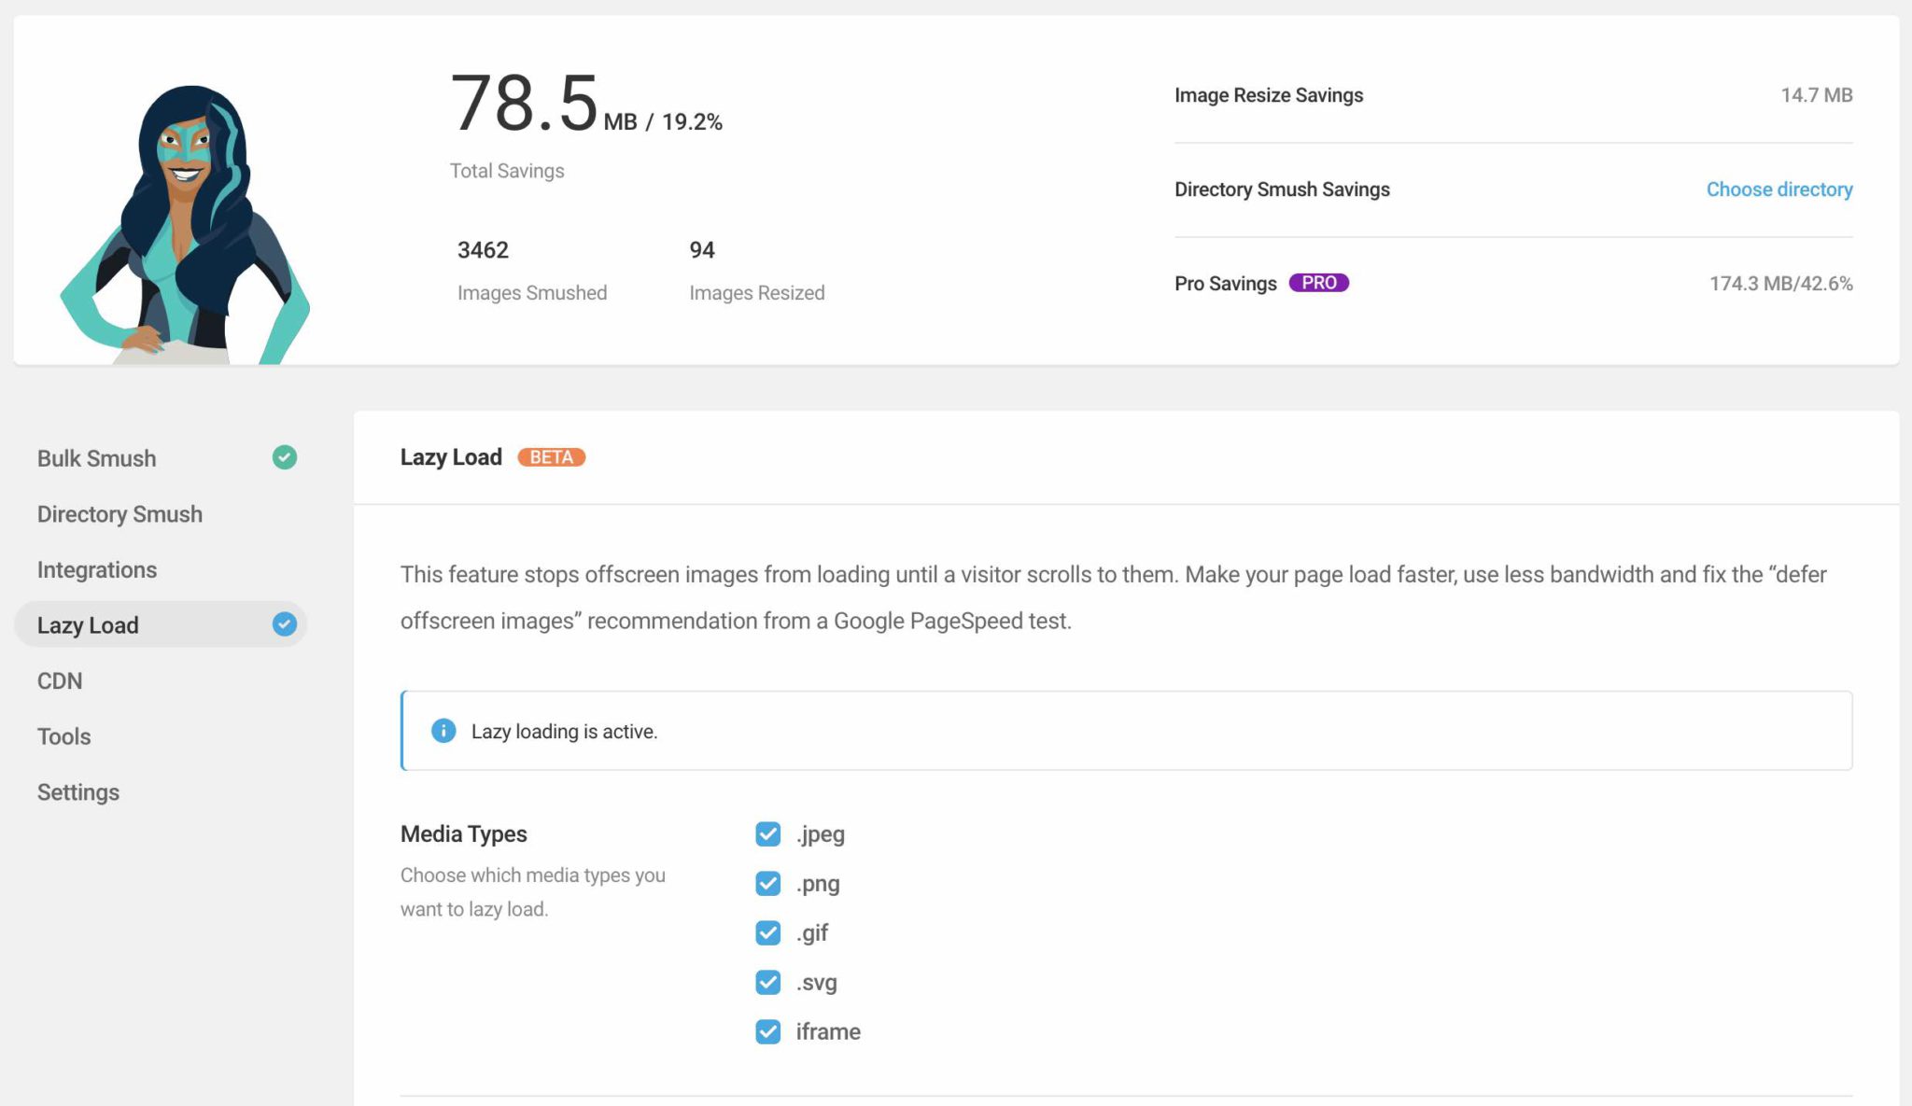Click the Lazy Load panel heading

(451, 457)
